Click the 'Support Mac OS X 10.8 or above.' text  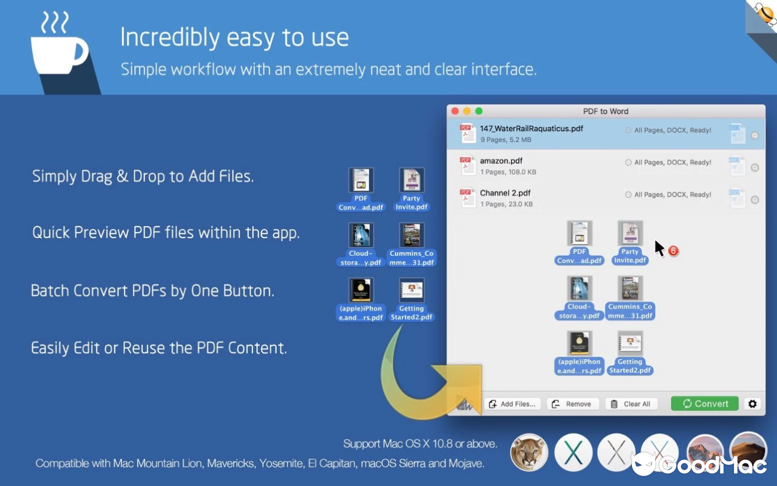pos(420,443)
